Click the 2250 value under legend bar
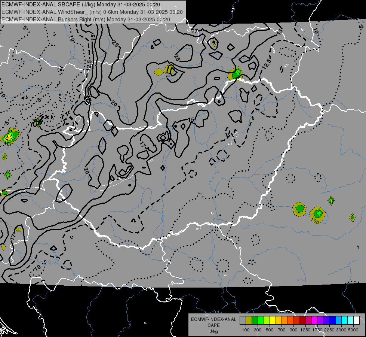The height and width of the screenshot is (337, 366). [329, 330]
